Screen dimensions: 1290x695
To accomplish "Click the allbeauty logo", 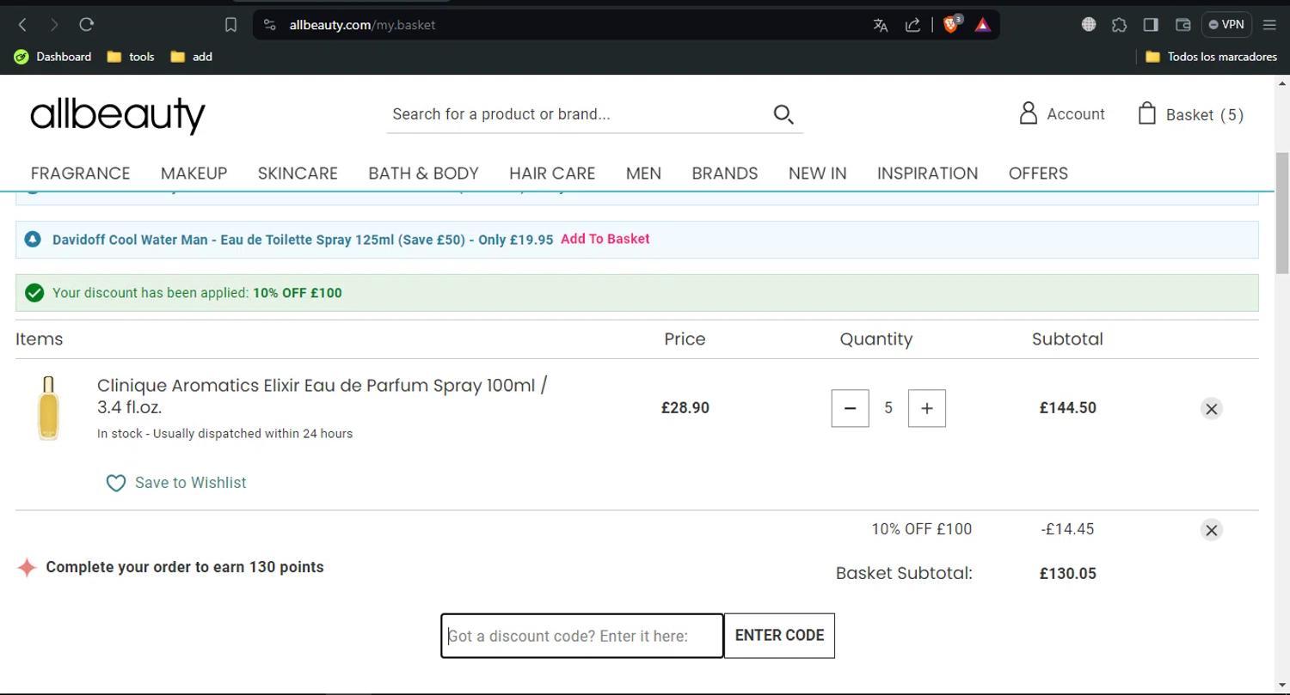I will [x=118, y=114].
